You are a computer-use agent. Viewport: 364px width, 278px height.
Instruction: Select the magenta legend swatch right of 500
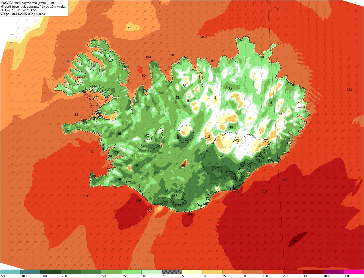(354, 272)
